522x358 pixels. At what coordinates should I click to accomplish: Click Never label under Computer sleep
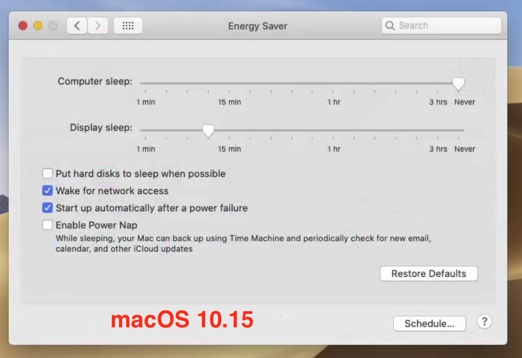(x=465, y=102)
